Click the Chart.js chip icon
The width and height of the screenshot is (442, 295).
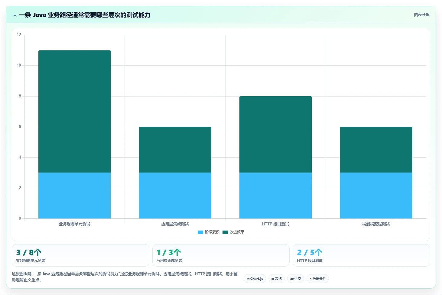(x=248, y=279)
